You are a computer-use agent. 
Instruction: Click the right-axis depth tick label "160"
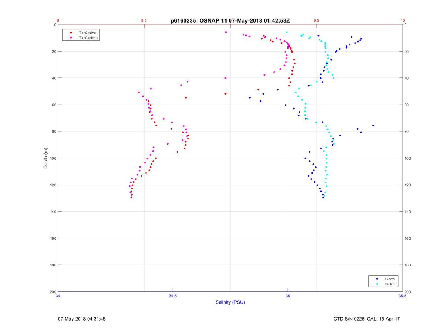[x=408, y=238]
